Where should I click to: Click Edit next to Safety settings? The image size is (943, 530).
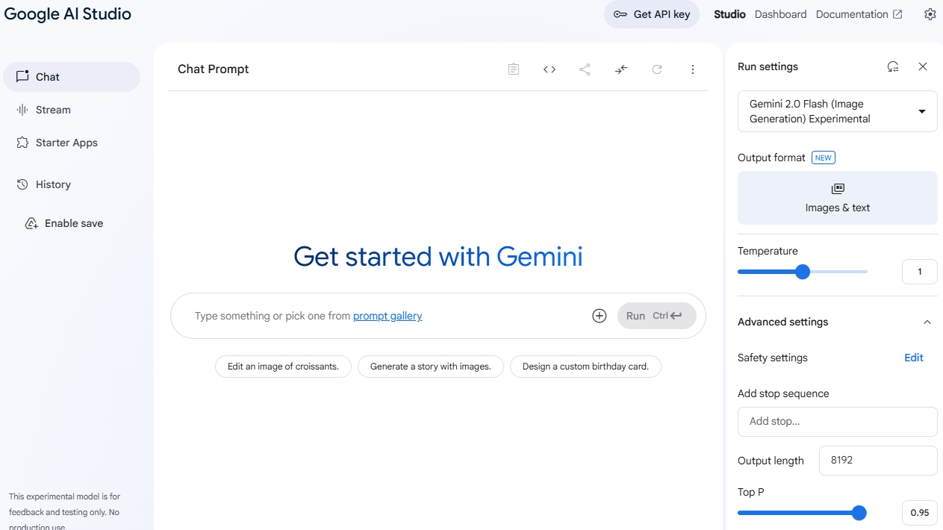914,358
